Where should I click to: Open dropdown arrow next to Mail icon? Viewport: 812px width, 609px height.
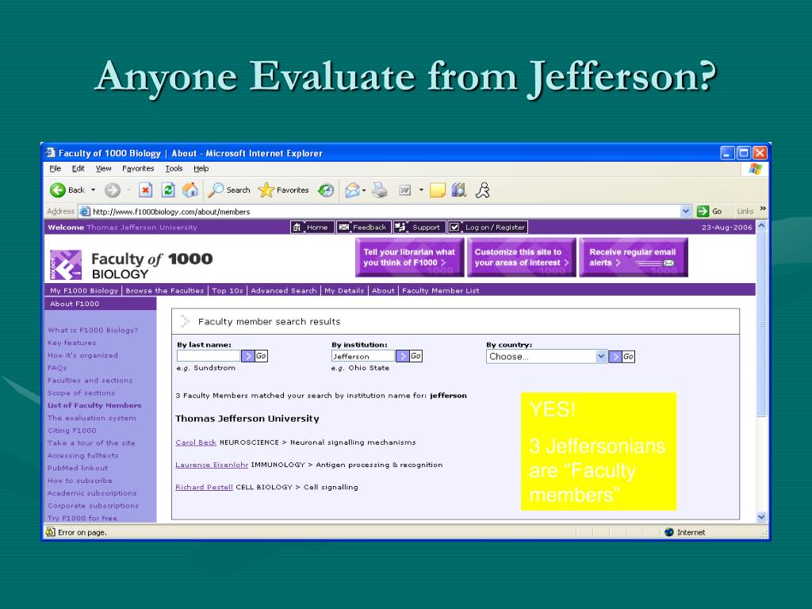tap(364, 190)
